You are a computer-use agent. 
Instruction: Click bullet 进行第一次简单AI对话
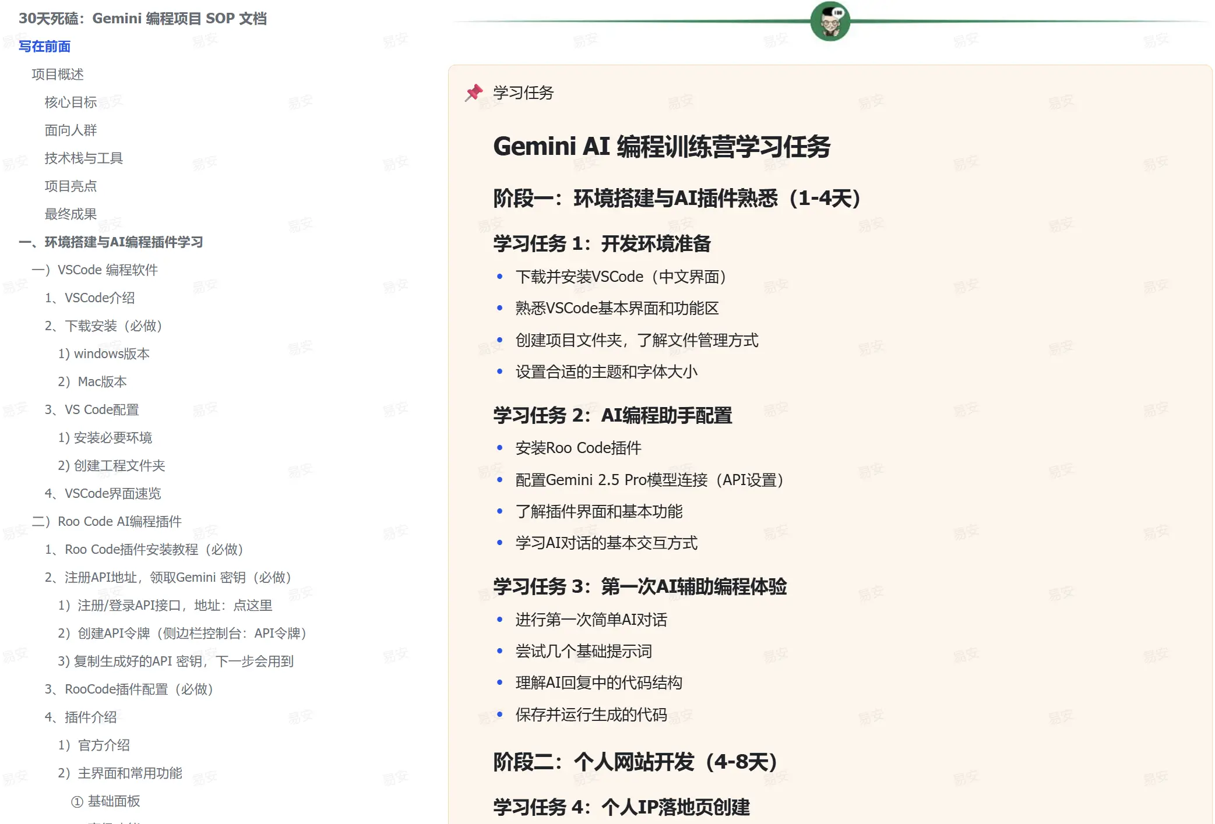591,620
